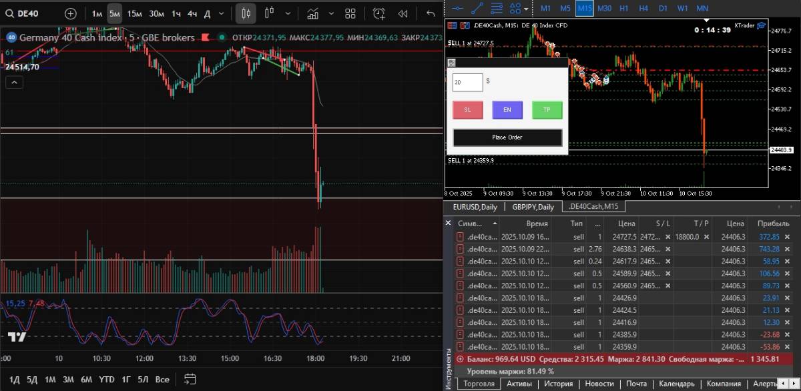Switch to the История tab

[x=558, y=384]
